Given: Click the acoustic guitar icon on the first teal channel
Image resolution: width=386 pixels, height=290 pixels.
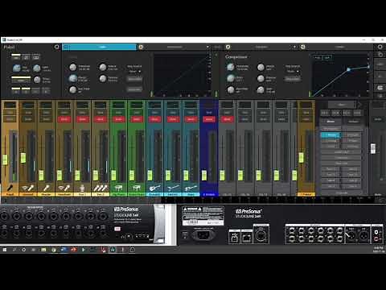Looking at the screenshot, I should click(x=154, y=188).
